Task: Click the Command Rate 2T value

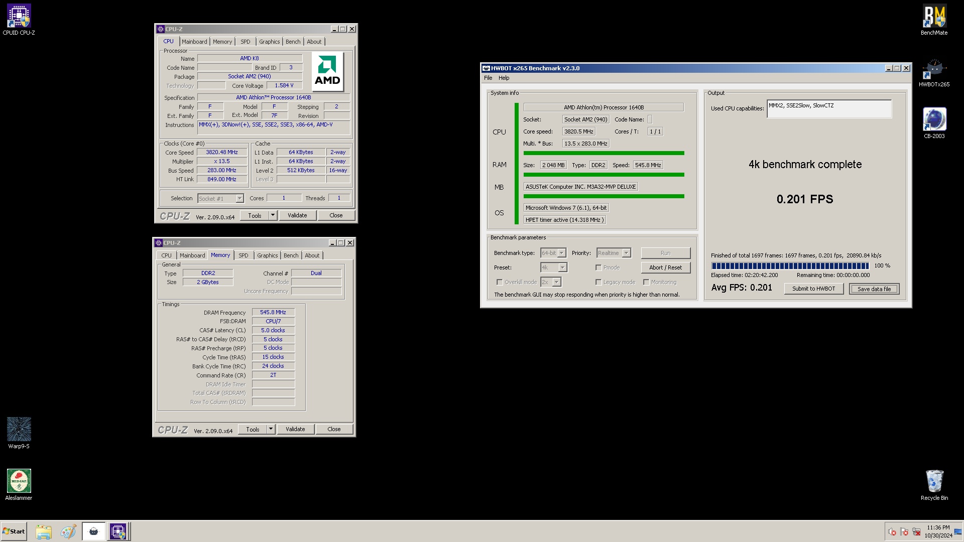Action: 273,375
